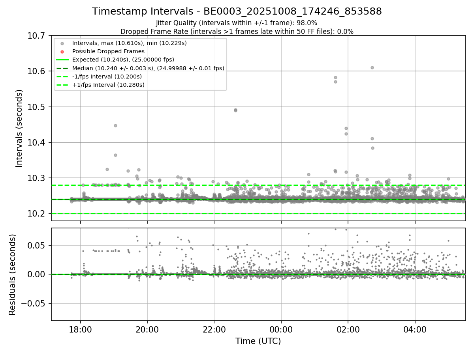Click the highest outlier point near 10.61 seconds
Image resolution: width=474 pixels, height=355 pixels.
click(x=372, y=67)
